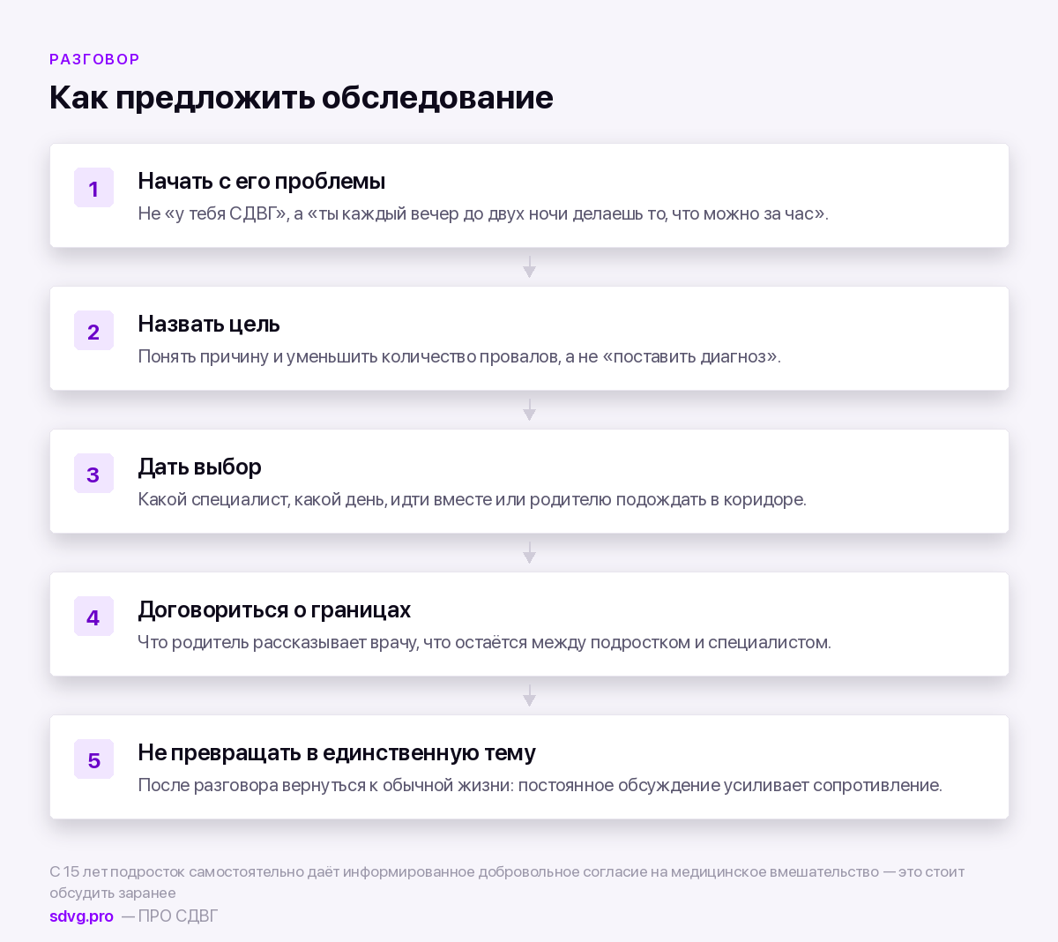The width and height of the screenshot is (1058, 942).
Task: Click the 'РАЗГОВОР' category label
Action: point(94,59)
